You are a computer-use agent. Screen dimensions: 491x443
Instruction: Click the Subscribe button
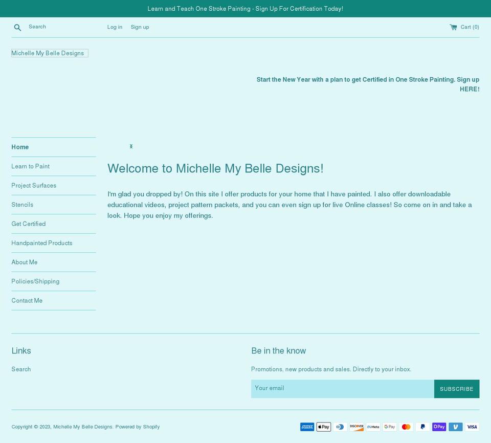[x=457, y=389]
